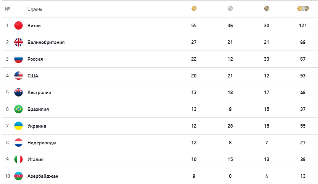Viewport: 318px width, 184px height.
Task: Click the silver medal column icon
Action: [230, 8]
